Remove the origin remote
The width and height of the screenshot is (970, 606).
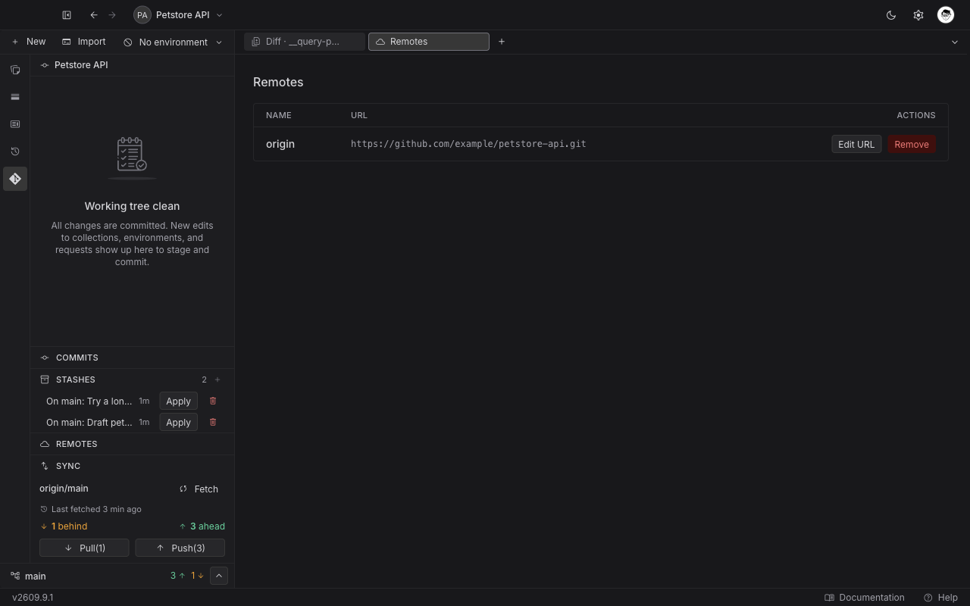tap(912, 144)
